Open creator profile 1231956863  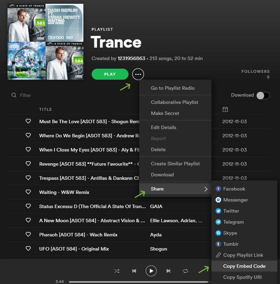tap(132, 58)
